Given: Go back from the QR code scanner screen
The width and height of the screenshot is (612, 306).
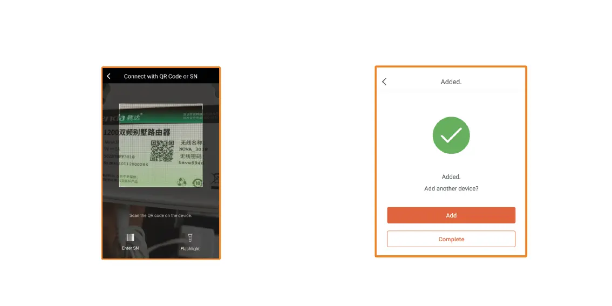Looking at the screenshot, I should 108,76.
